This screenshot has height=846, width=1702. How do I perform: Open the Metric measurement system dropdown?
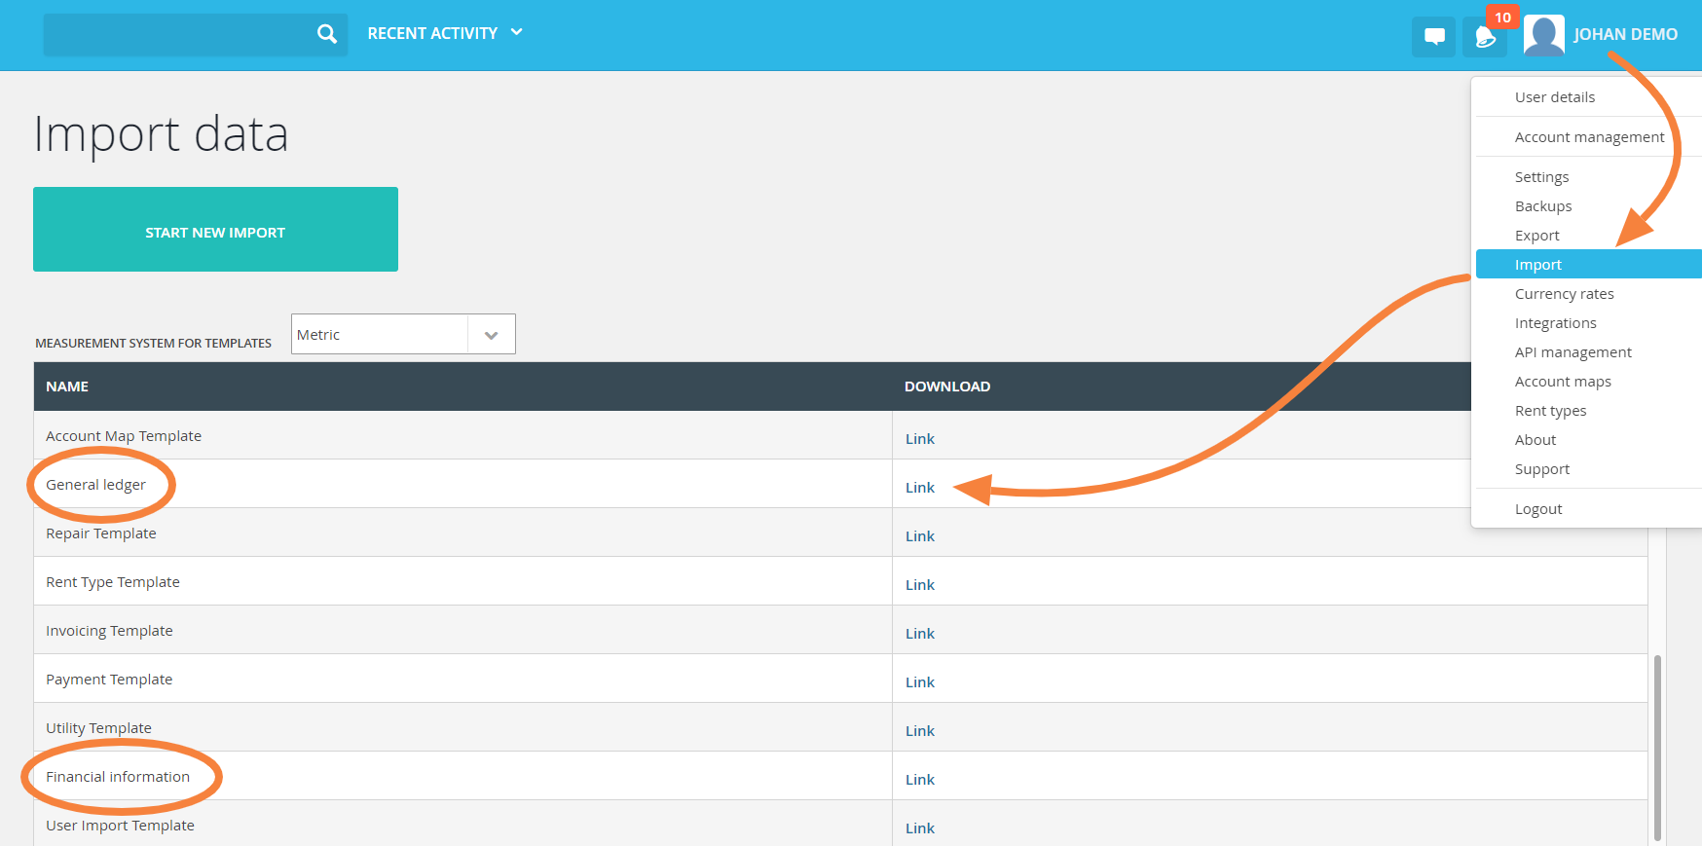coord(403,334)
